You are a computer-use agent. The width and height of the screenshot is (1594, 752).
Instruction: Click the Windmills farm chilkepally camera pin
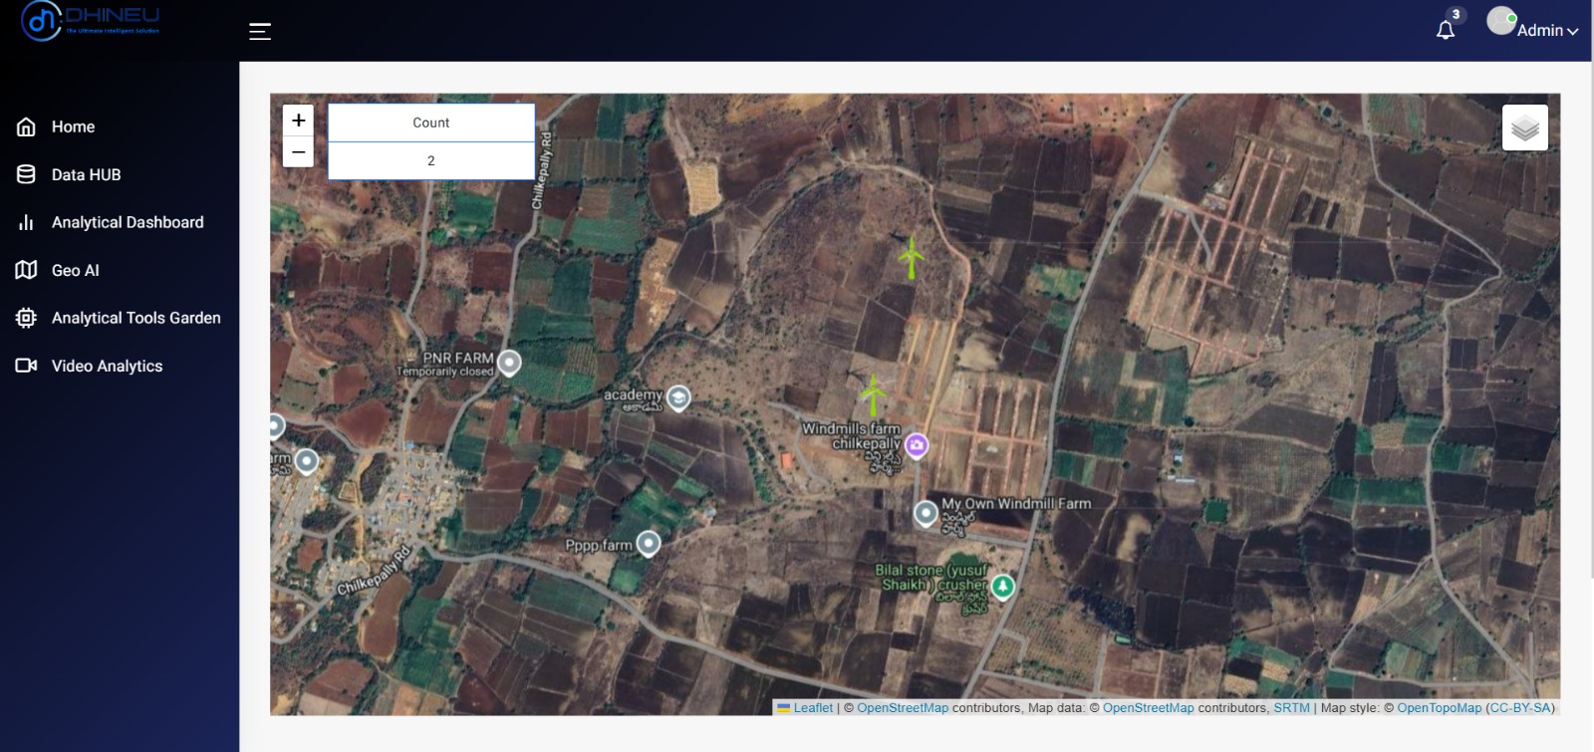pos(917,445)
